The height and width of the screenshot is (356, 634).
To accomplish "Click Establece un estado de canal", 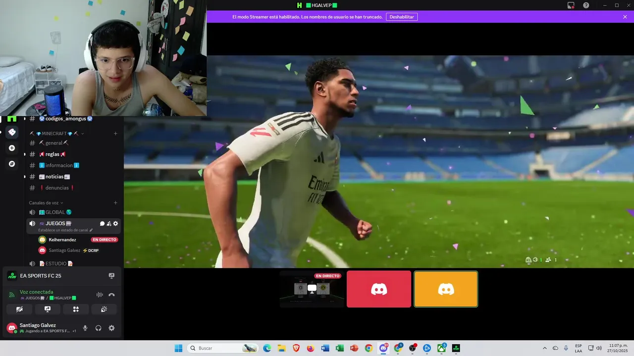I will (x=65, y=230).
